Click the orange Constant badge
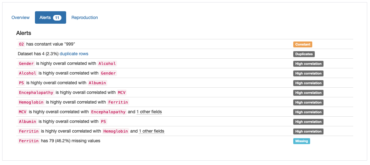This screenshot has width=370, height=165. pos(303,44)
